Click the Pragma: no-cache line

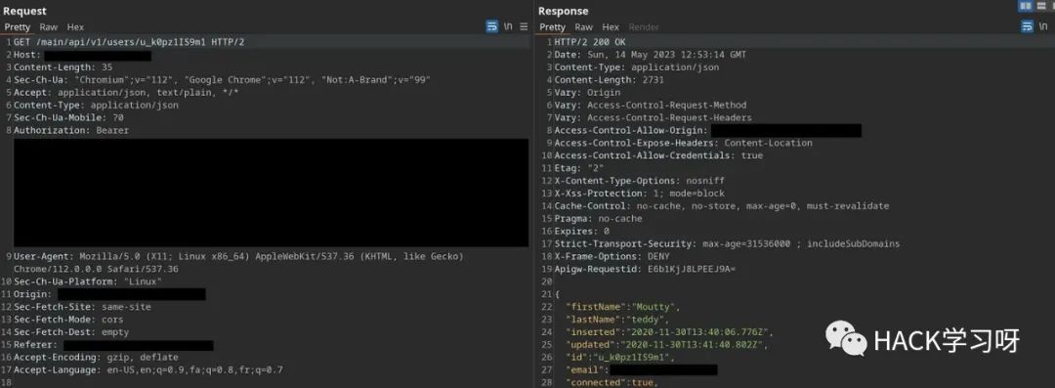point(598,218)
